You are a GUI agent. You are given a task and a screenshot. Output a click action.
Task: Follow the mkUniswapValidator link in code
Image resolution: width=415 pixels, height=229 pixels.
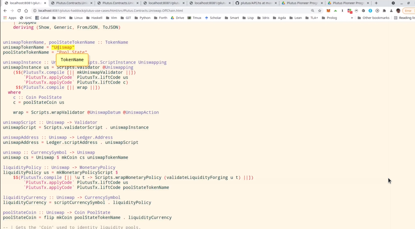pos(100,72)
